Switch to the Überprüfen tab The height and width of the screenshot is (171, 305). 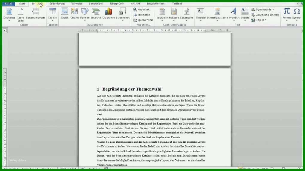point(117,4)
